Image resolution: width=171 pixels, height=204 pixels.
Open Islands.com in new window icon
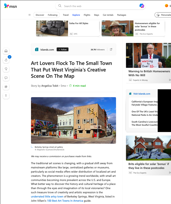[x=111, y=49]
